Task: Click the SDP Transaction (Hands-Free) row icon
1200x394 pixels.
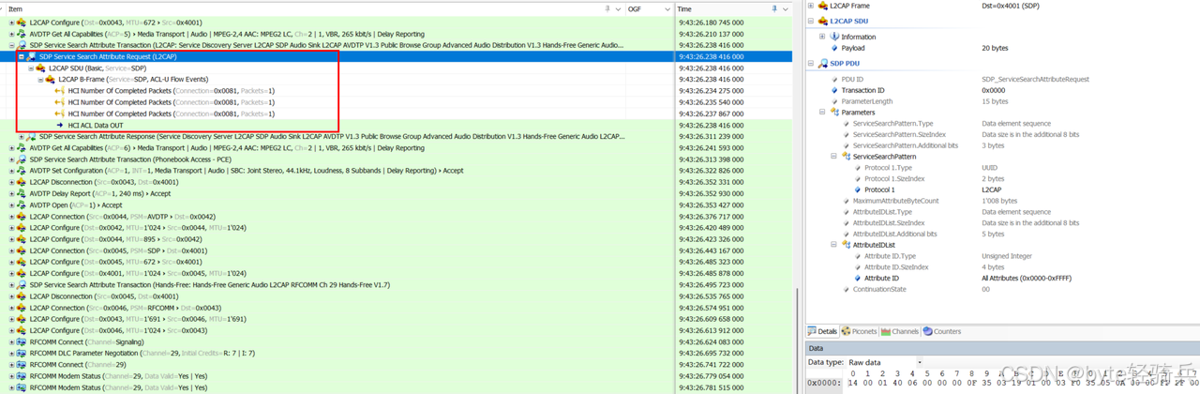Action: (22, 285)
